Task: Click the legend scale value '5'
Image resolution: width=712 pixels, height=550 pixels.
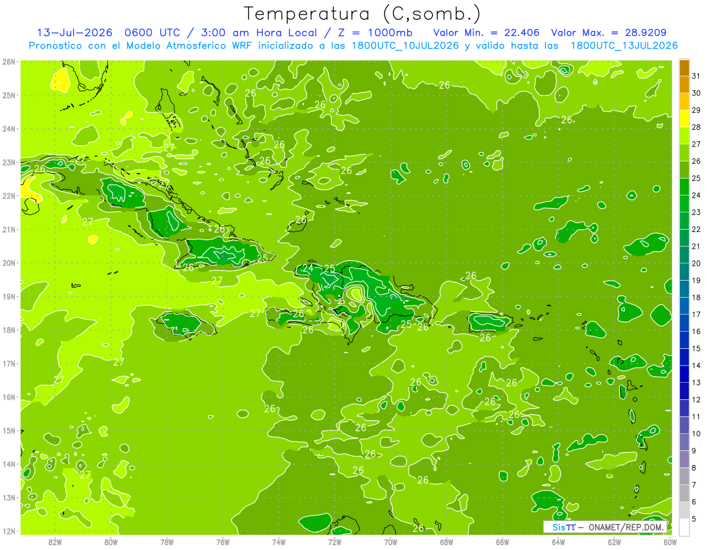Action: [694, 519]
